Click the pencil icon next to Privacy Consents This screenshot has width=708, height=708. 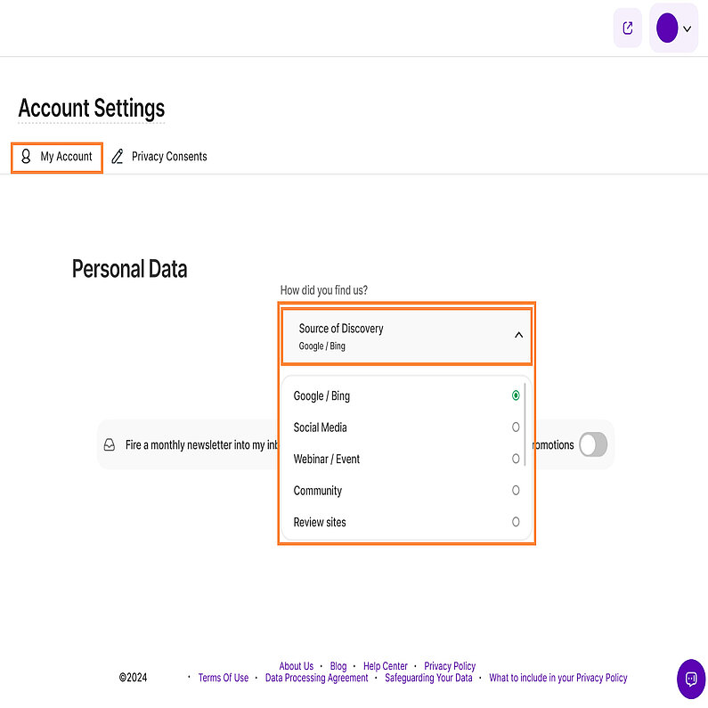(118, 157)
